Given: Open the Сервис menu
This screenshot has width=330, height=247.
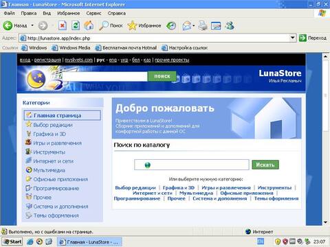Looking at the screenshot, I should coord(93,13).
